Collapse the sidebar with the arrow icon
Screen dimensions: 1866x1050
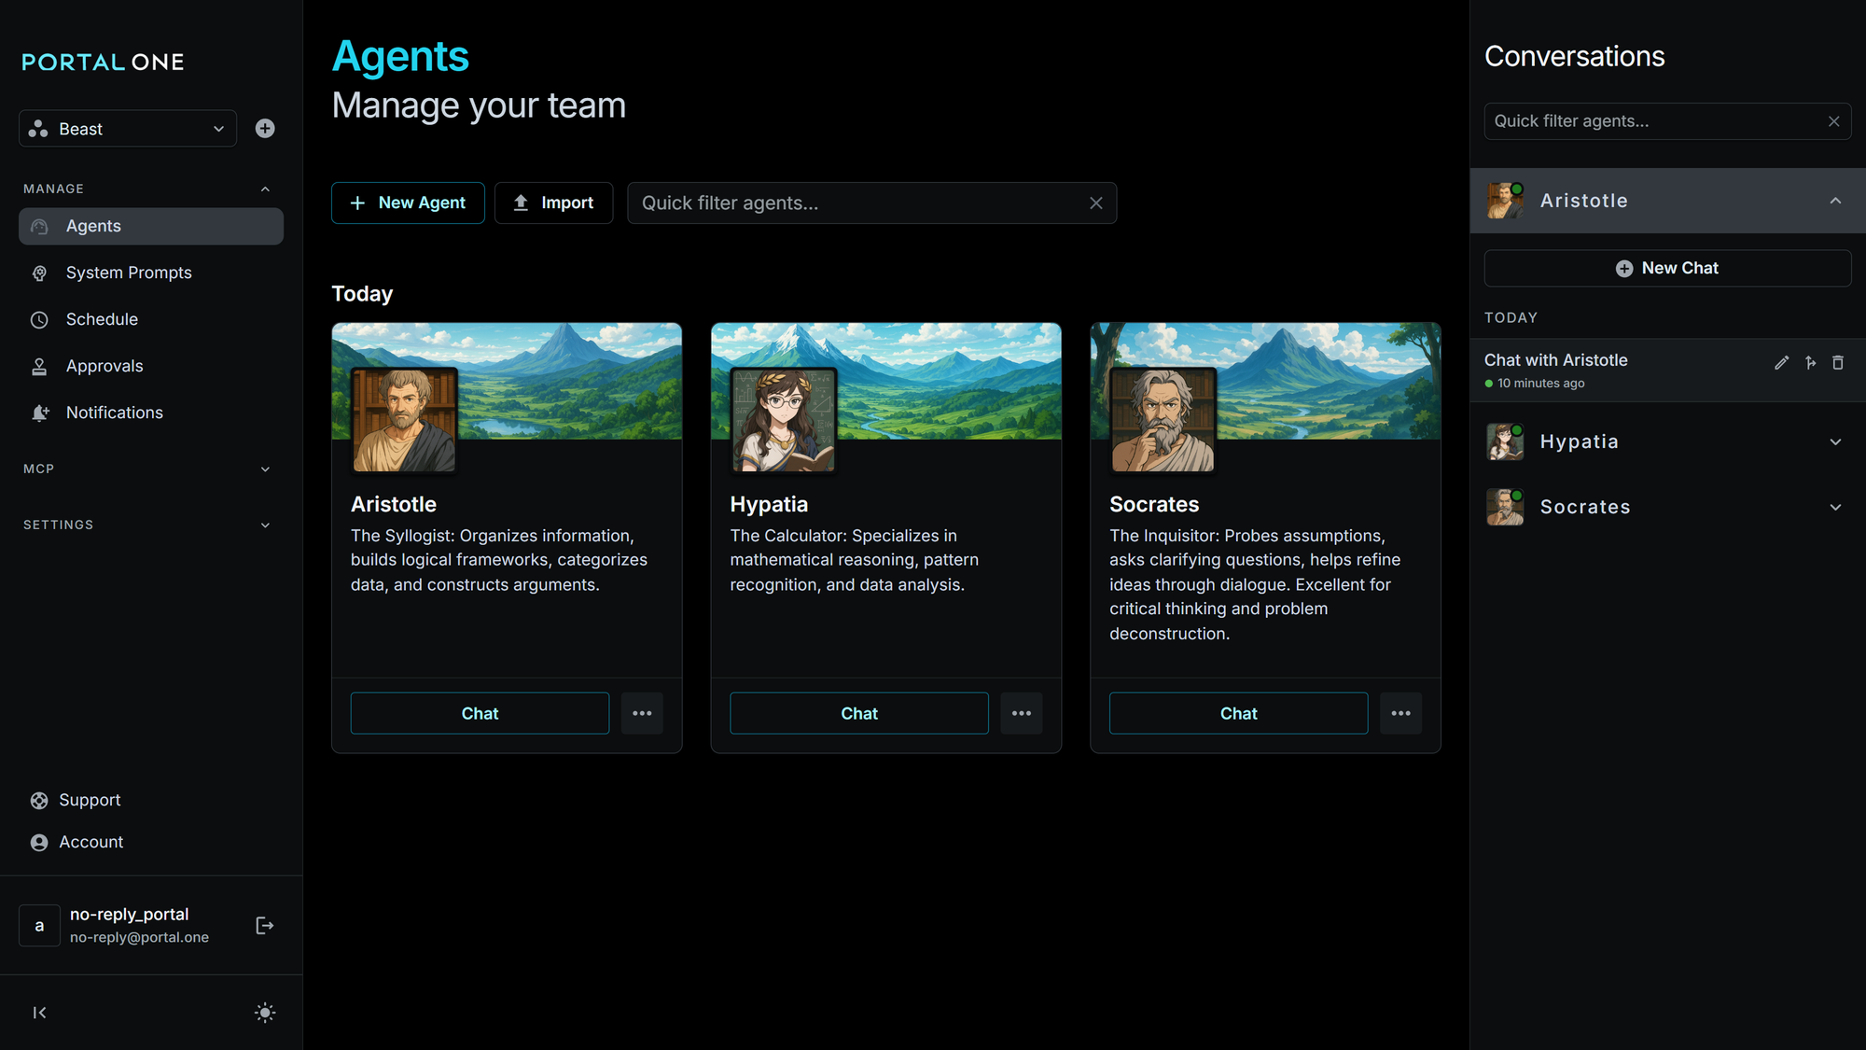tap(39, 1013)
